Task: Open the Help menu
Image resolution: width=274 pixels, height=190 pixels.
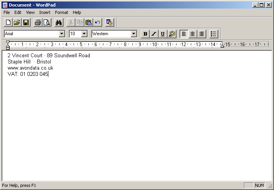Action: point(77,12)
